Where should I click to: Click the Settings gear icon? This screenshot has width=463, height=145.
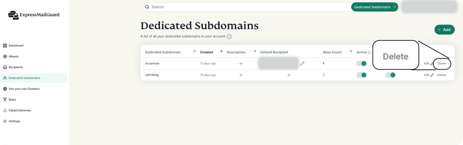click(x=5, y=122)
